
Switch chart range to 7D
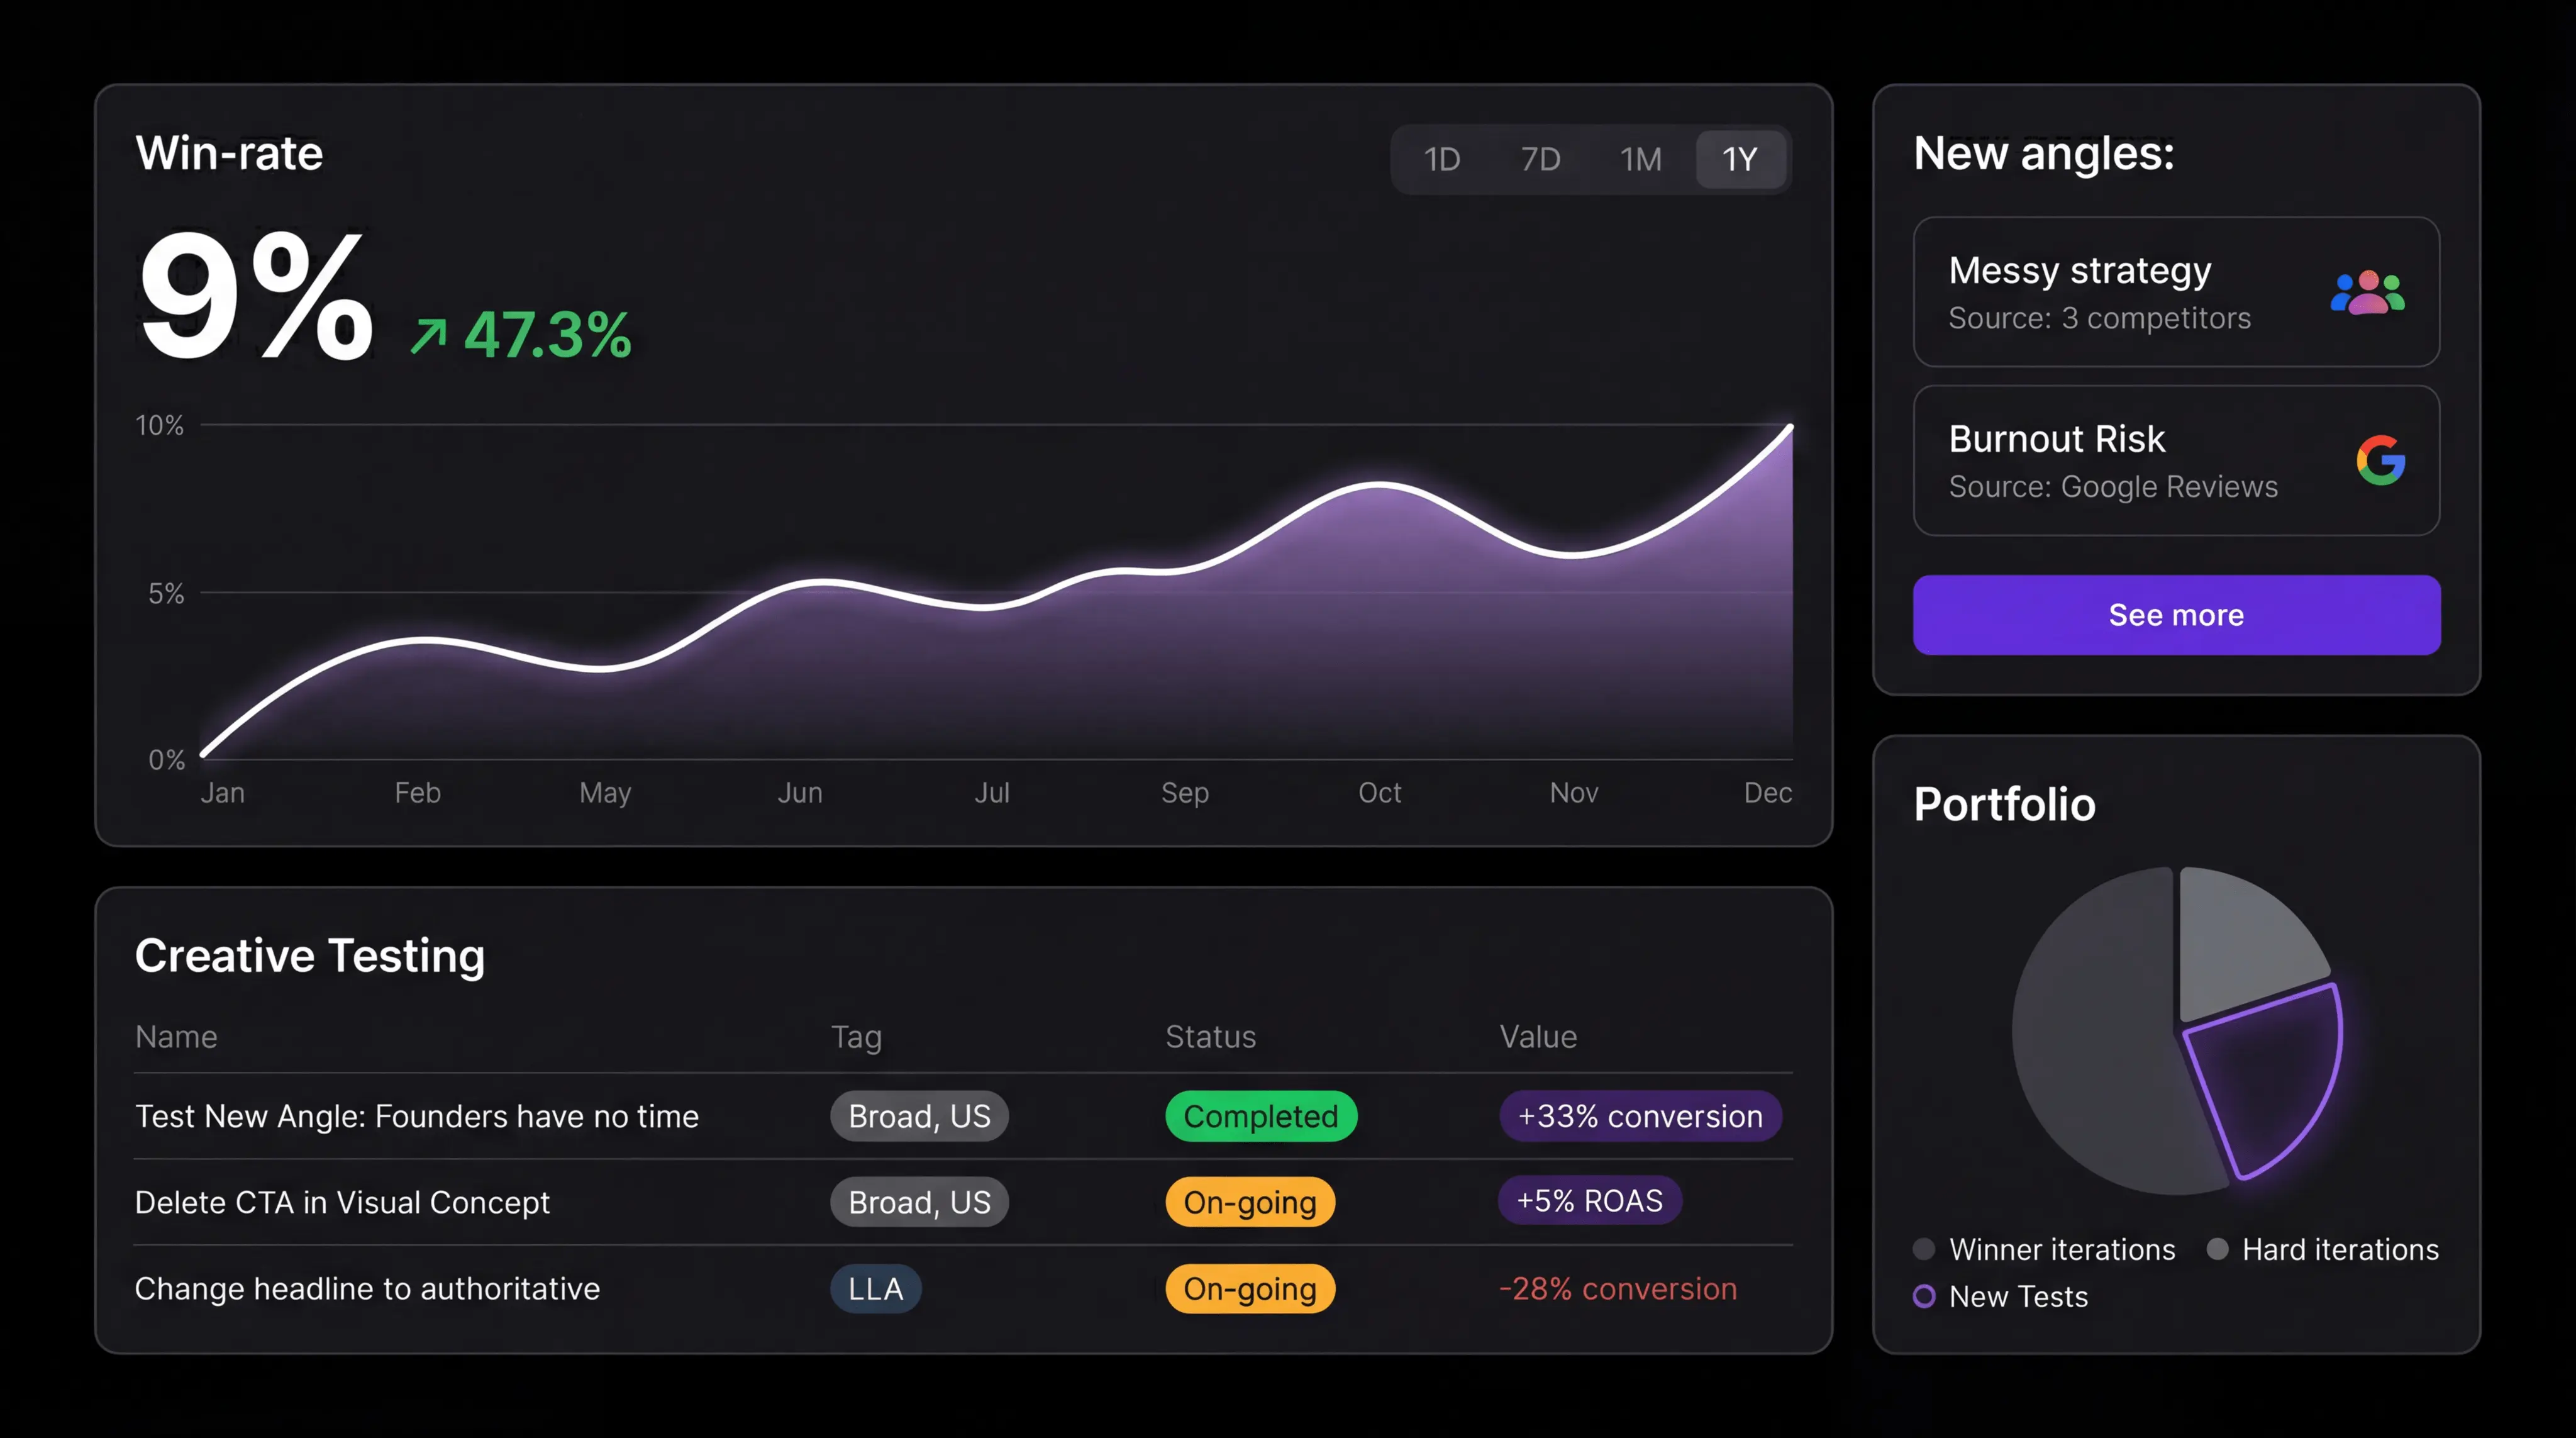(x=1540, y=159)
